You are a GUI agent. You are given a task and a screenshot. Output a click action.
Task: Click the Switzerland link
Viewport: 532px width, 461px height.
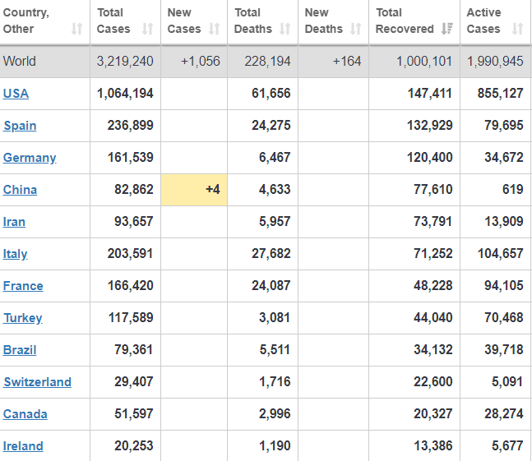(x=37, y=382)
